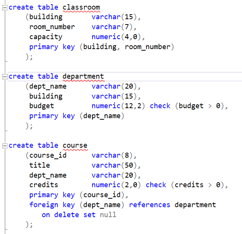Click check (budget > 0) constraint
Screen dimensions: 242x234
tap(187, 106)
